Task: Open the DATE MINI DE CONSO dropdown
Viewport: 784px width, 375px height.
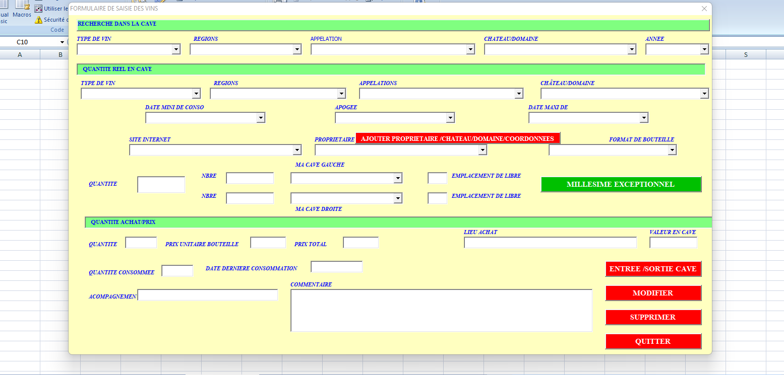Action: tap(260, 118)
